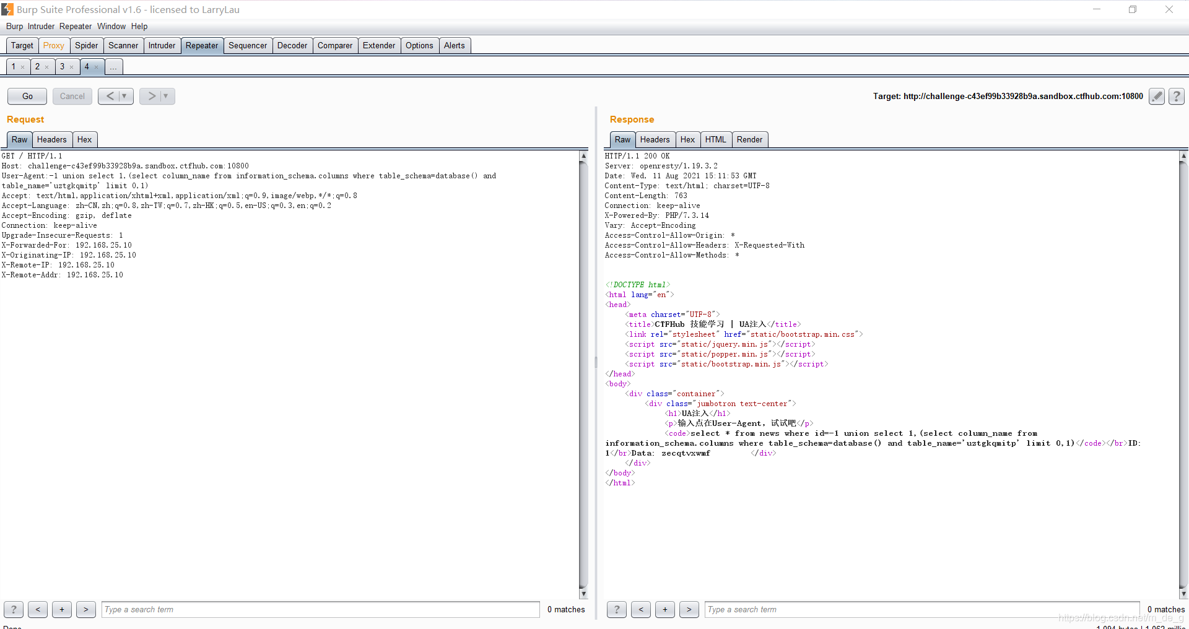Click the 'HTTP/1.1 200 OK' response line

(637, 156)
